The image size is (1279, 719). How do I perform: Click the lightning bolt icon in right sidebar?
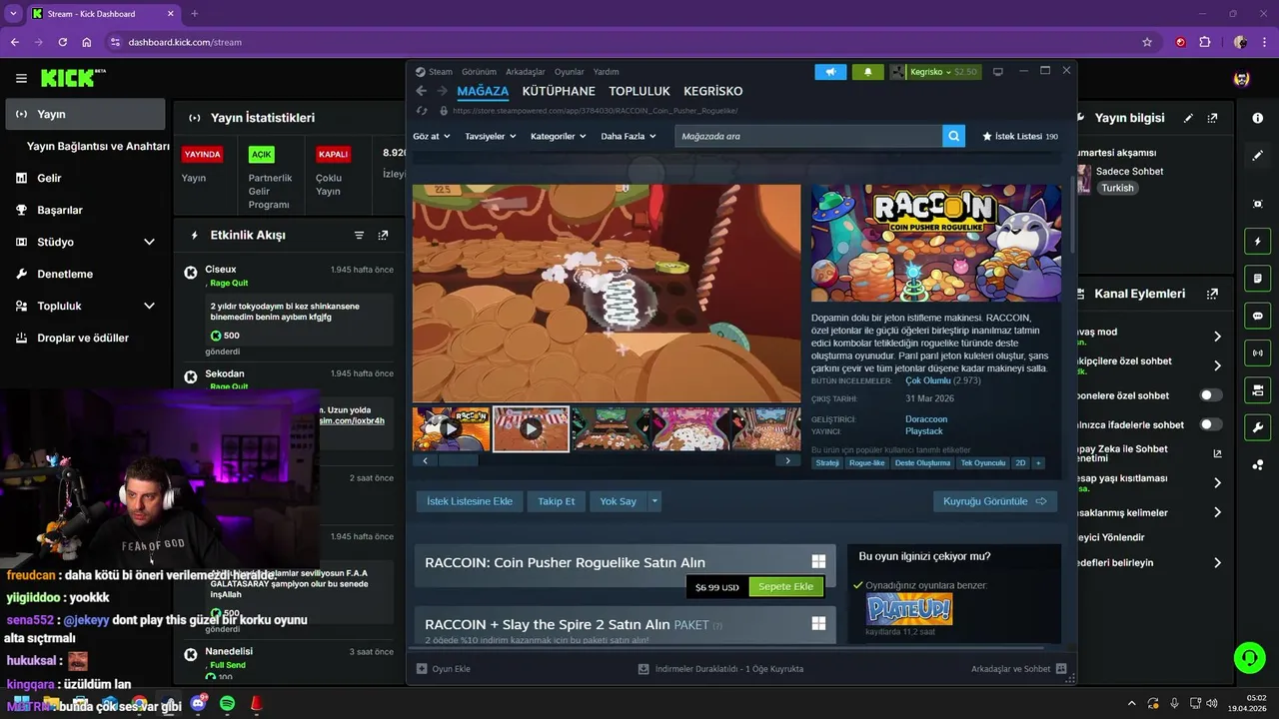1257,242
